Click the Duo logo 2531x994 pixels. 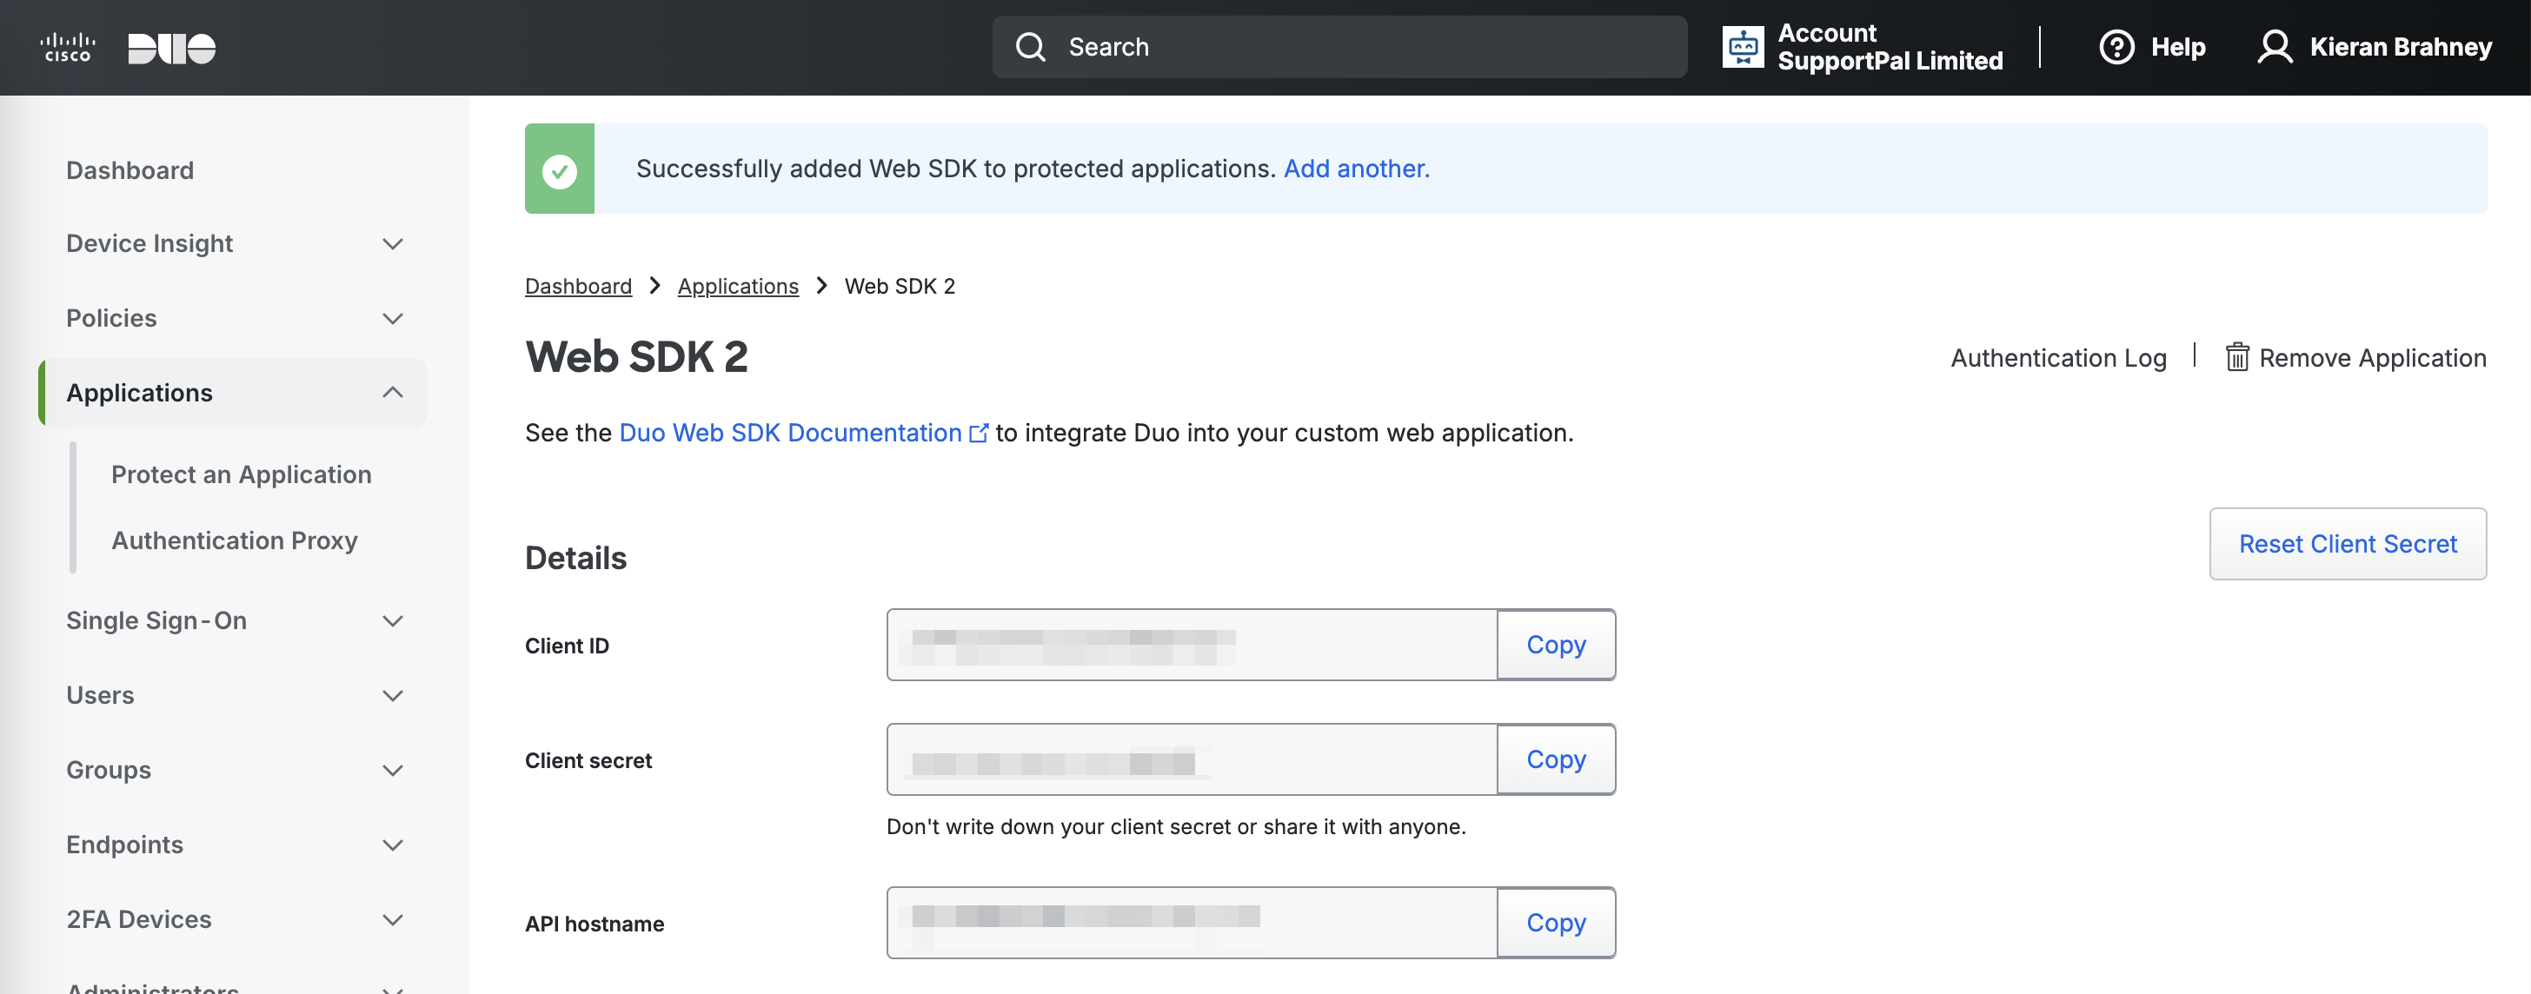click(172, 48)
